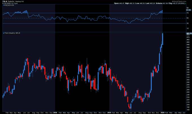Click the candlestick icon beside TSLA (Weekly)
The height and width of the screenshot is (114, 192).
pyautogui.click(x=4, y=33)
